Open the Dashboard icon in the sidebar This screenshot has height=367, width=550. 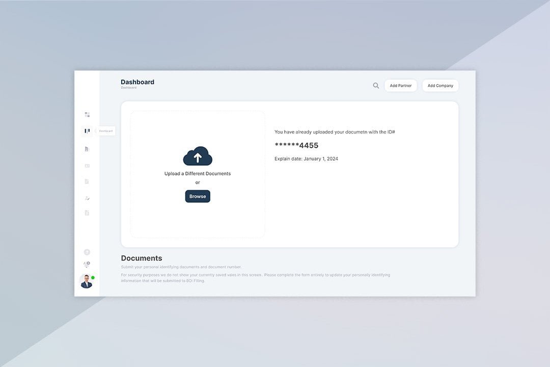click(87, 130)
